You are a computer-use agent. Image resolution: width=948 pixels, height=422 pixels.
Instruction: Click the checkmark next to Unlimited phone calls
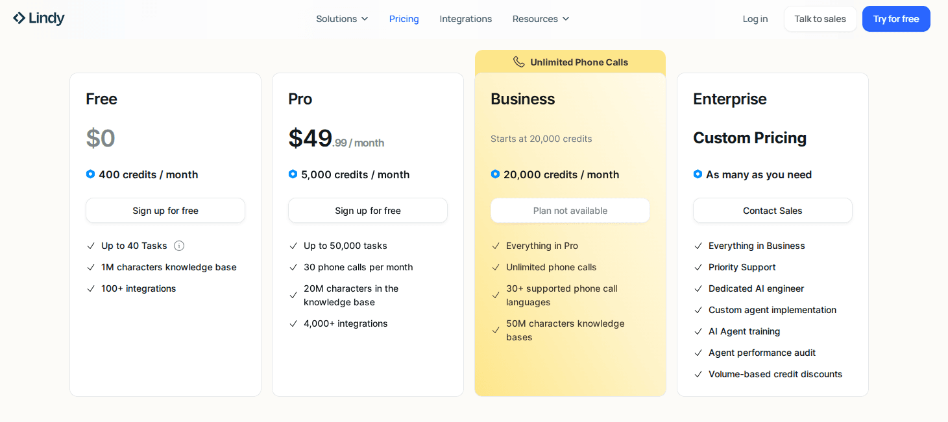pos(496,267)
